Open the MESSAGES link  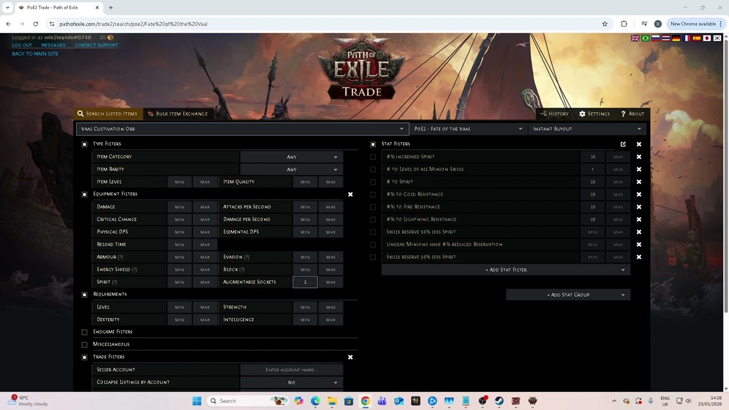(x=53, y=45)
